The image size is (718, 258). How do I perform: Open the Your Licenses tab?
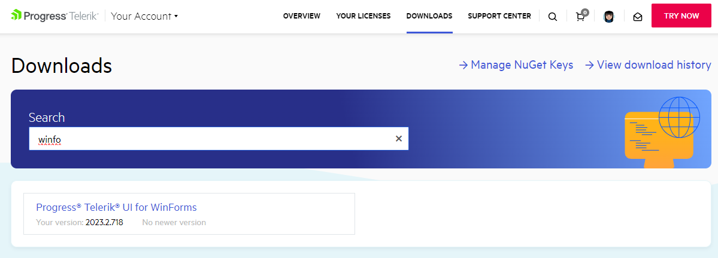point(363,16)
